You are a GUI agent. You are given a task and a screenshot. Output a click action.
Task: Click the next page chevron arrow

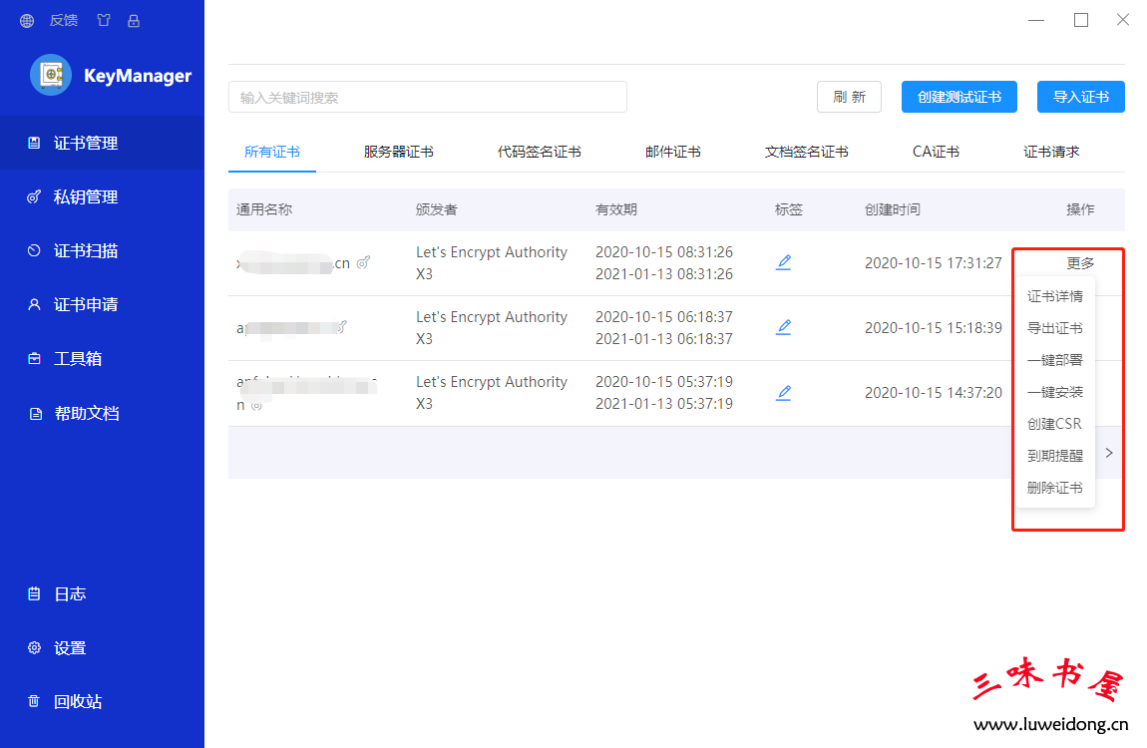[1109, 453]
